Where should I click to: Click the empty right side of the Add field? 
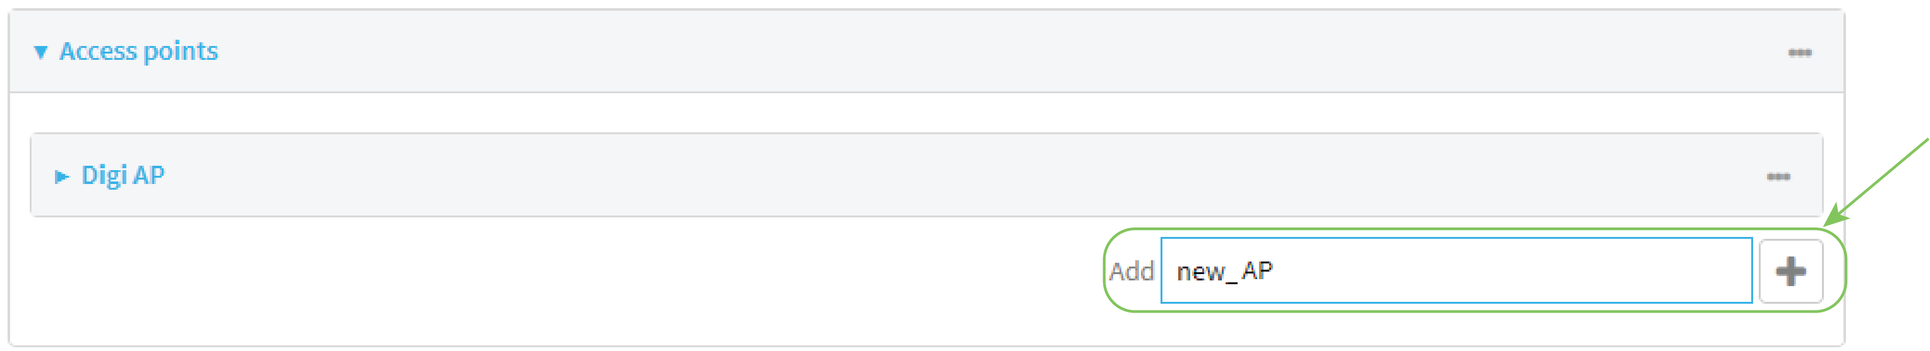pyautogui.click(x=1611, y=271)
